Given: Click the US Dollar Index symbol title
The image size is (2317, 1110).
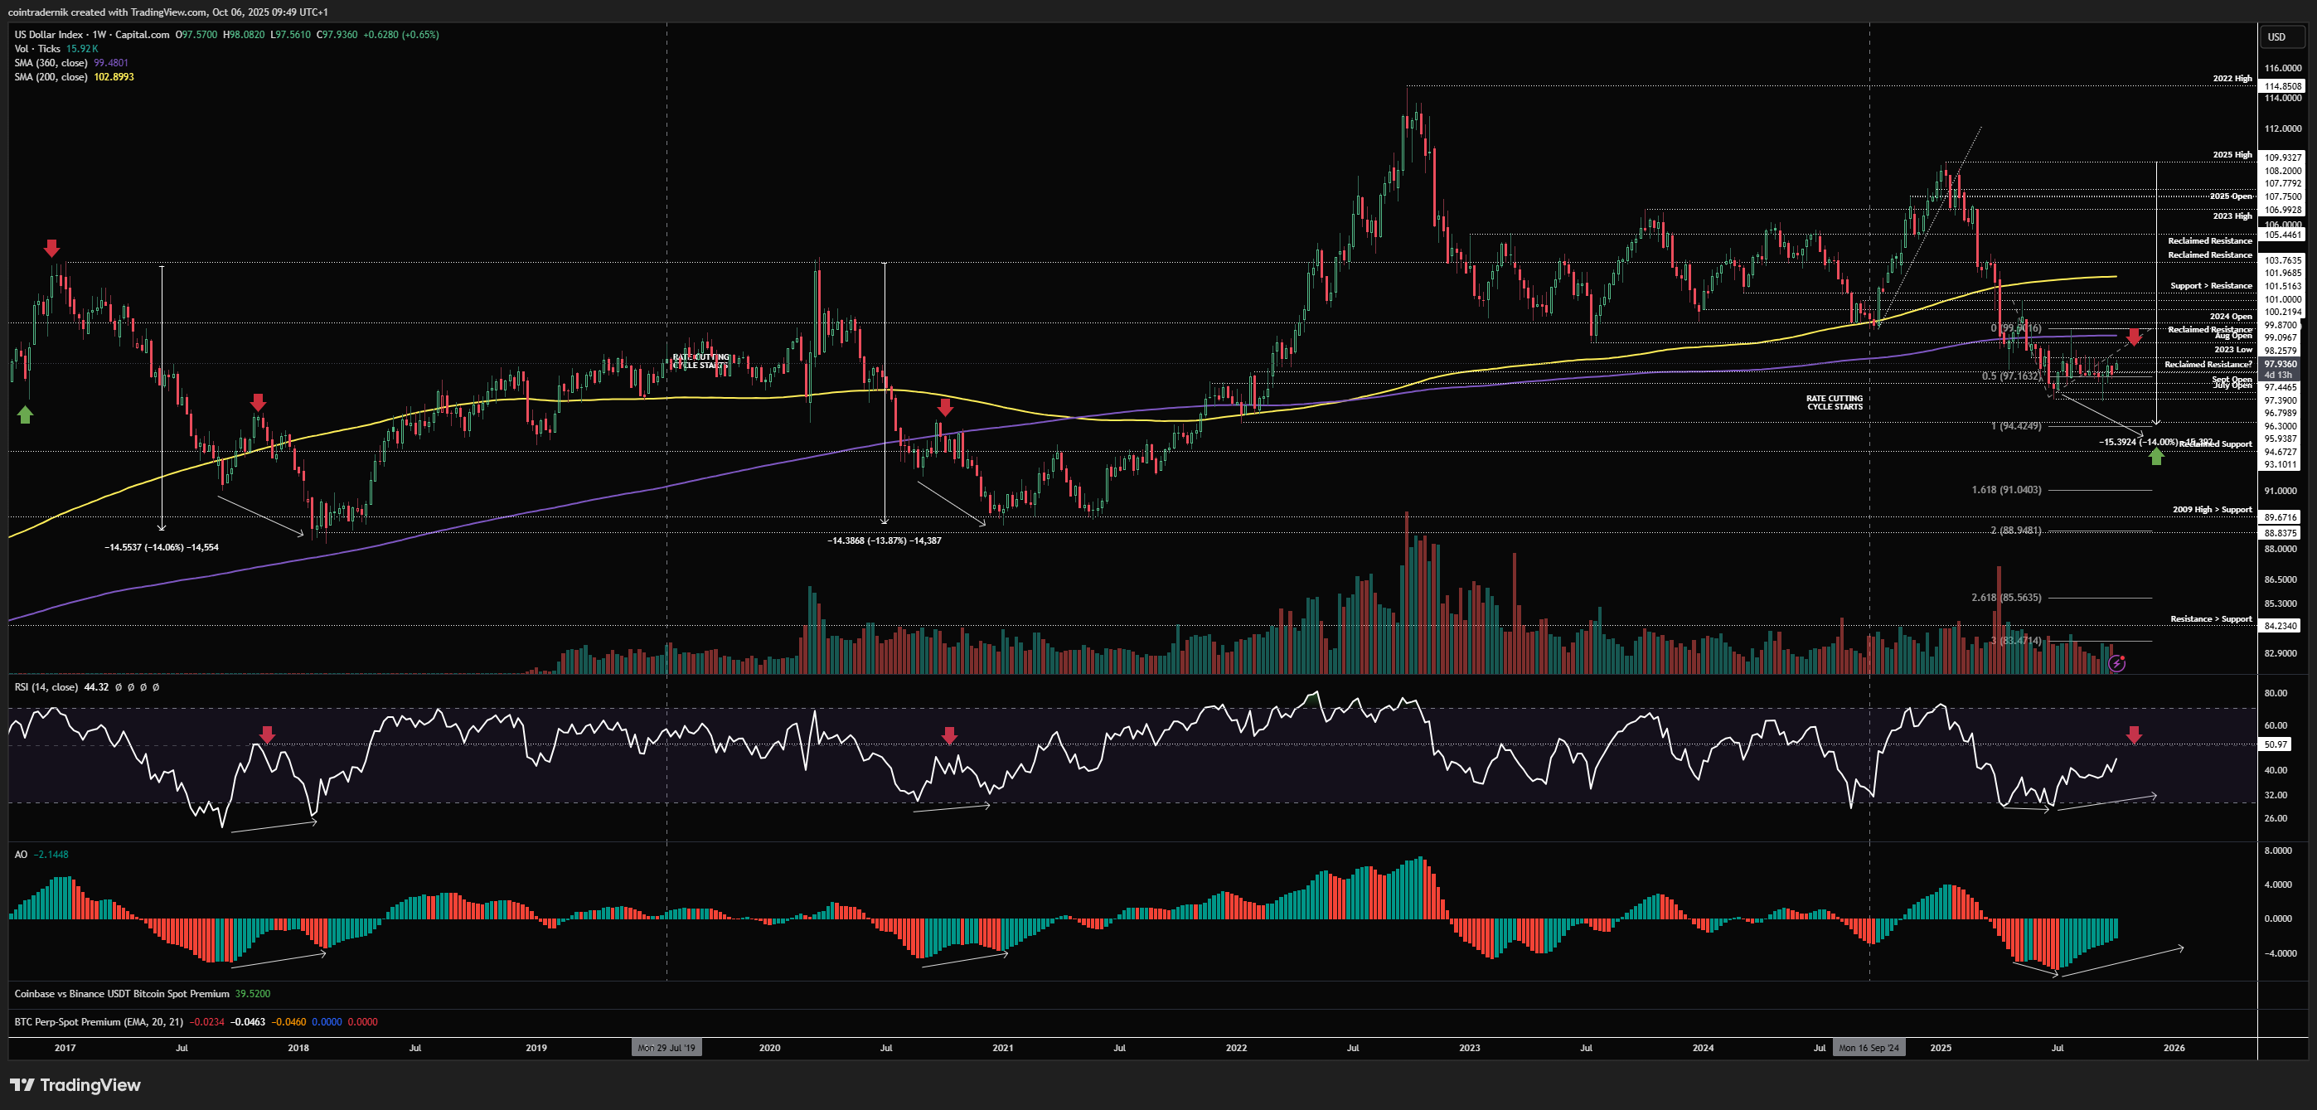Looking at the screenshot, I should coord(50,34).
